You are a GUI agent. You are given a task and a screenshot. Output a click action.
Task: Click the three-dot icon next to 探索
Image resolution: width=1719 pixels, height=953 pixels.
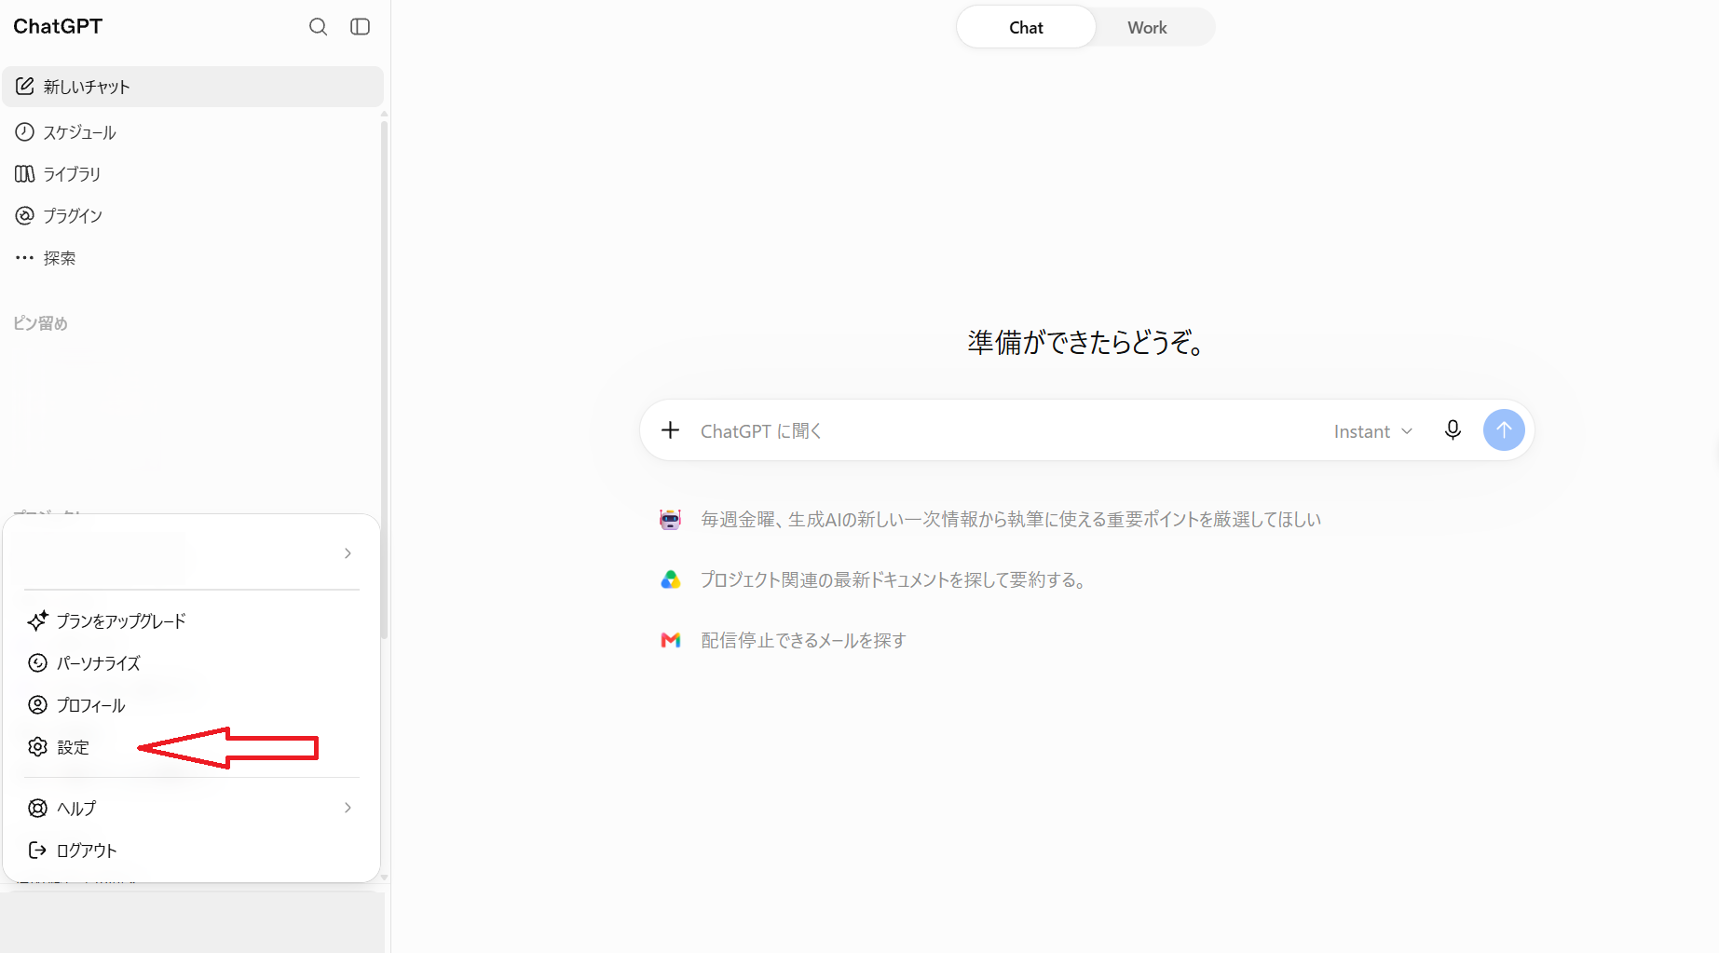[x=25, y=258]
